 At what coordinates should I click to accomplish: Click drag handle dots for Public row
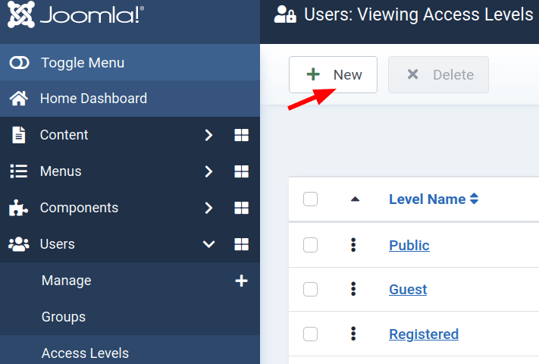353,245
